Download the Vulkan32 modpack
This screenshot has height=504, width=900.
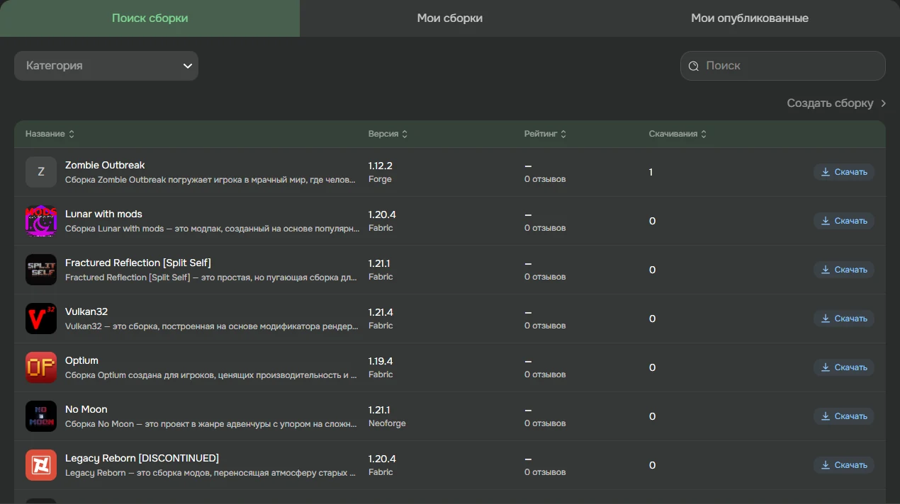(844, 319)
